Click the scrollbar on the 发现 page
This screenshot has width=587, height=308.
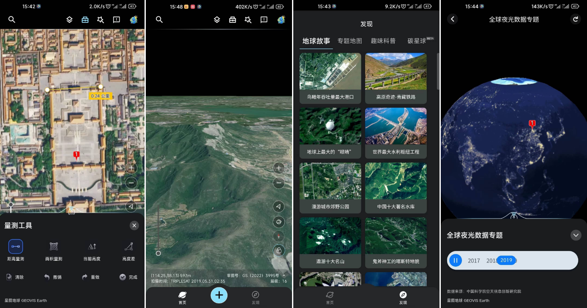point(438,71)
